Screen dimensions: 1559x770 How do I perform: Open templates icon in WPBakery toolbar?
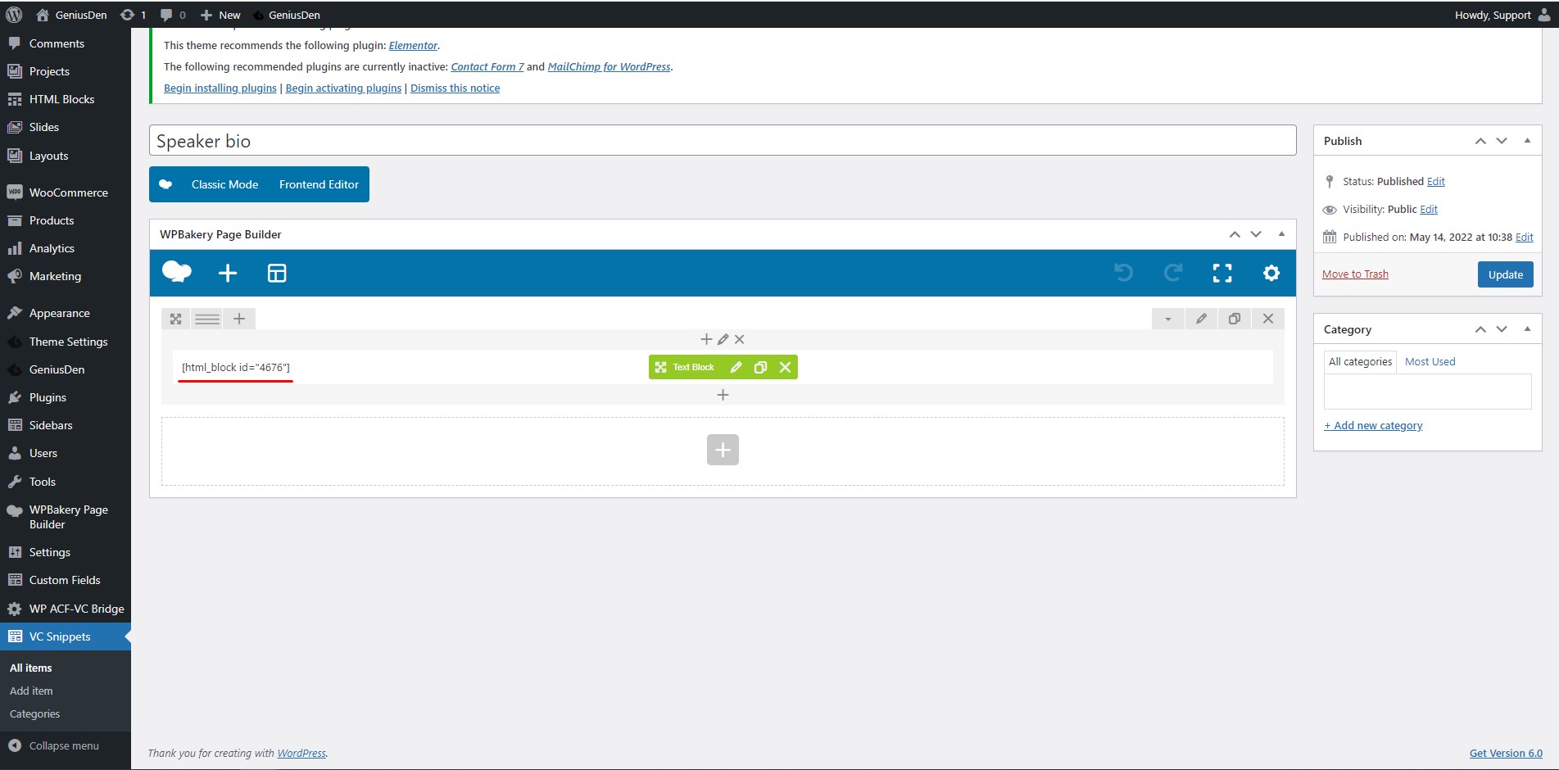pos(277,273)
